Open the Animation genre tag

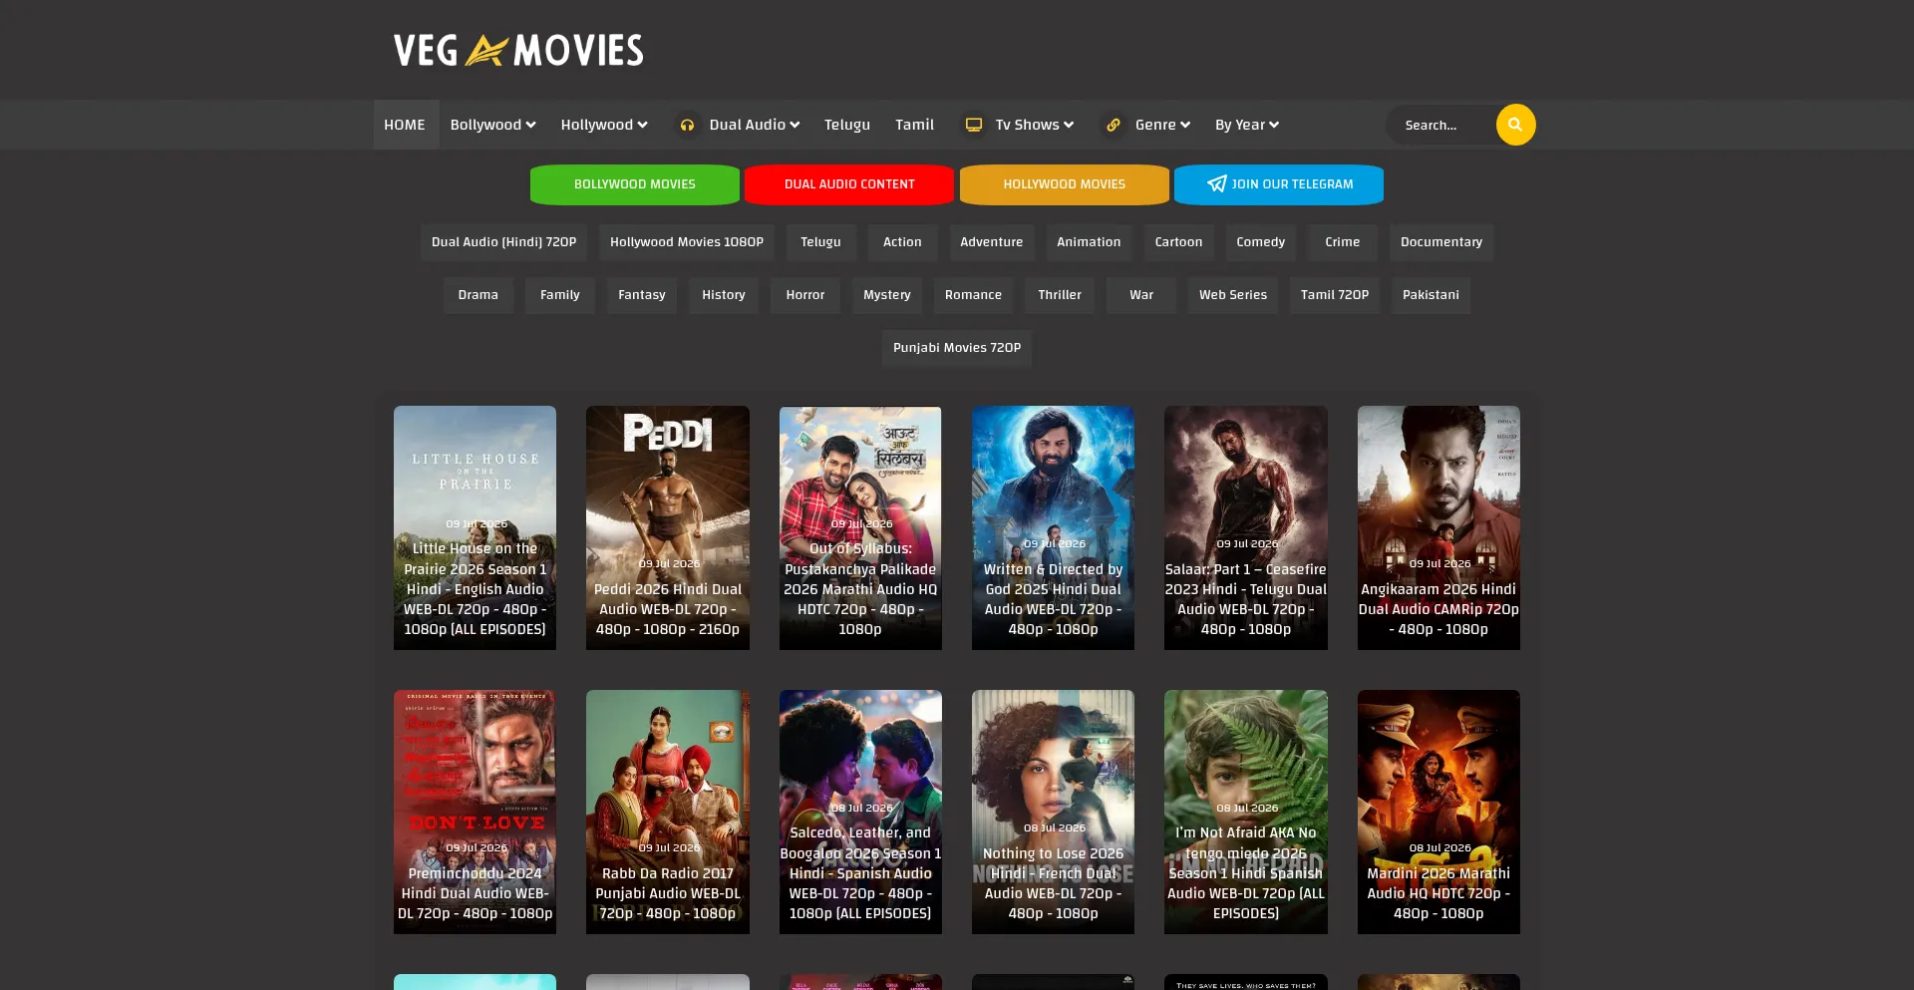point(1089,242)
